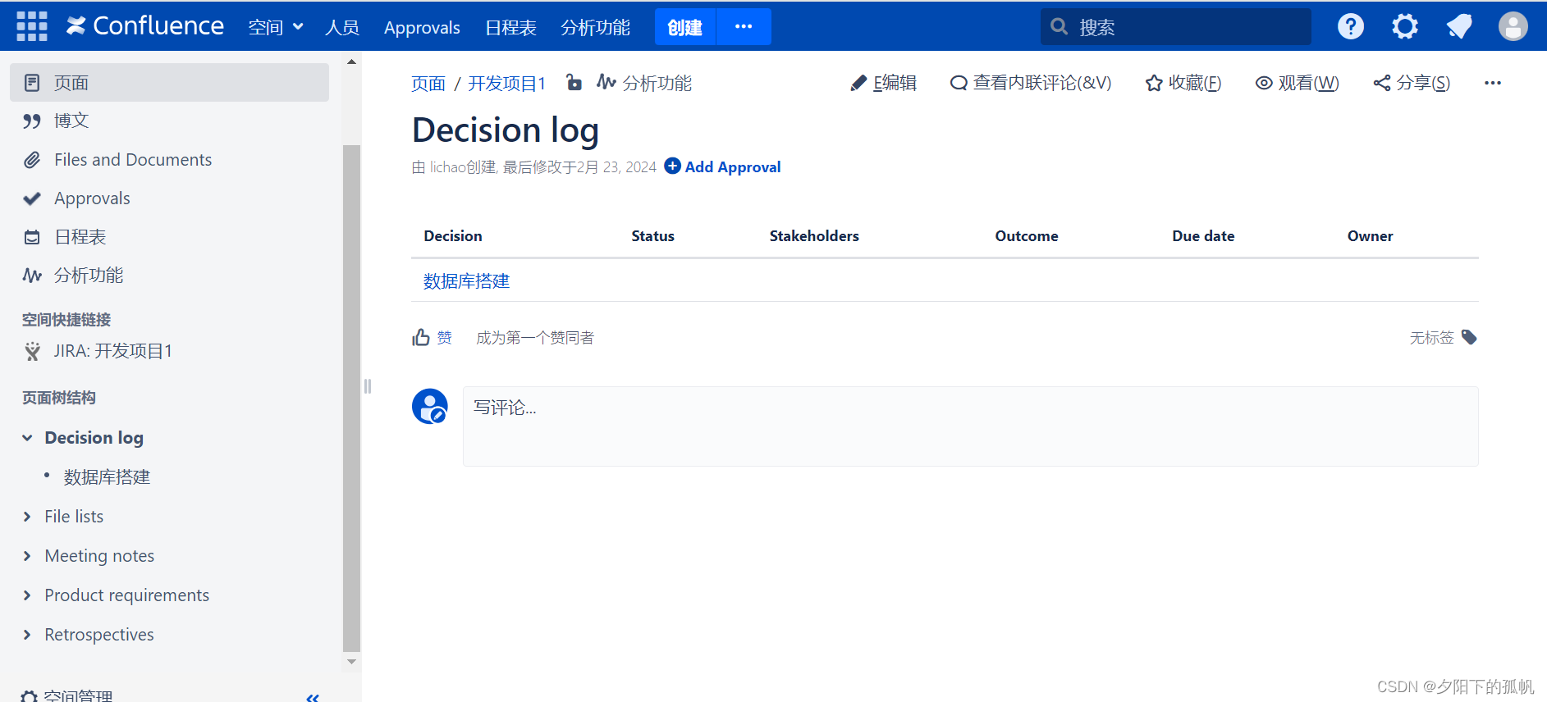Click the space tools gear at sidebar bottom
Viewport: 1547px width, 702px height.
pyautogui.click(x=30, y=696)
